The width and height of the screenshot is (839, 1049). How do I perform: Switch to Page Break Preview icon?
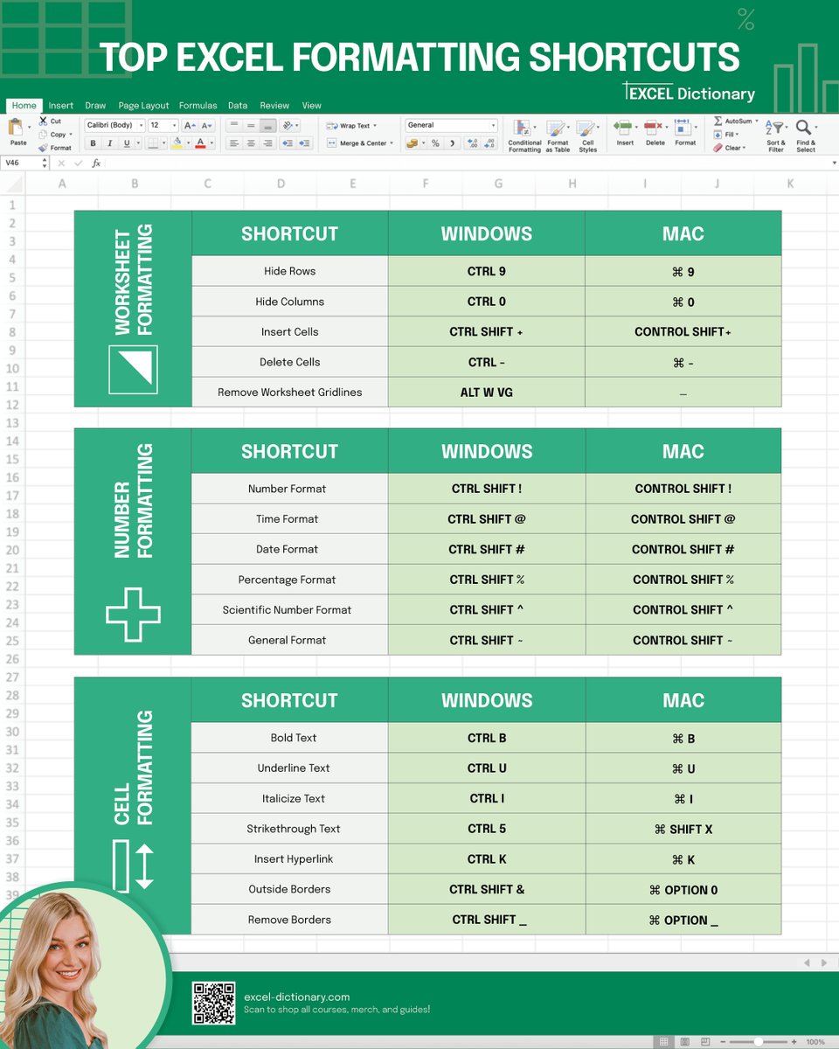tap(705, 1041)
